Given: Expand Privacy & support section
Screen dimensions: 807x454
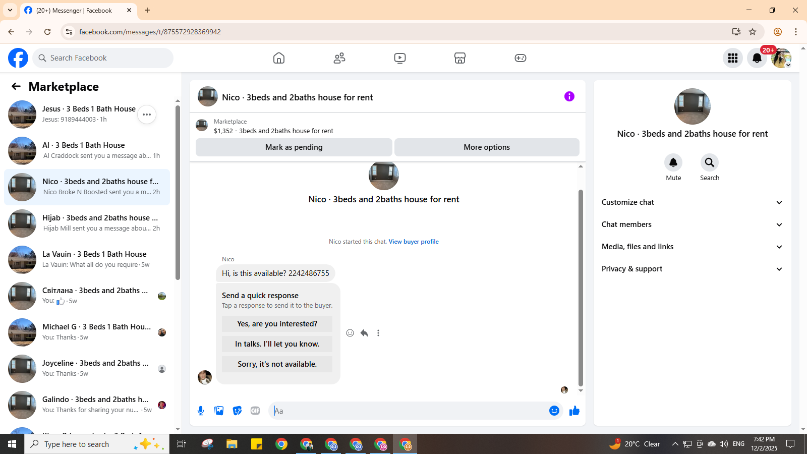Looking at the screenshot, I should tap(692, 269).
